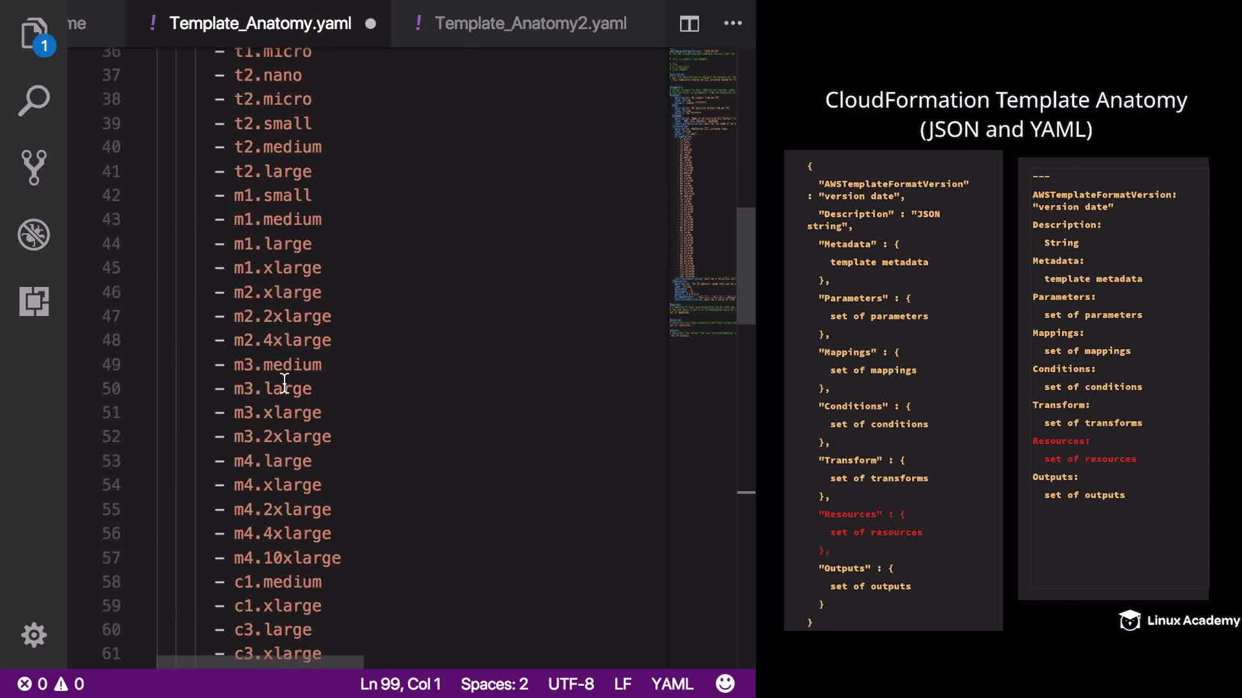Click the split editor icon

[x=689, y=24]
